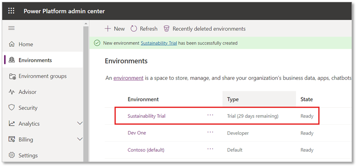The width and height of the screenshot is (357, 167).
Task: Click the 'Default' type cell
Action: (235, 150)
